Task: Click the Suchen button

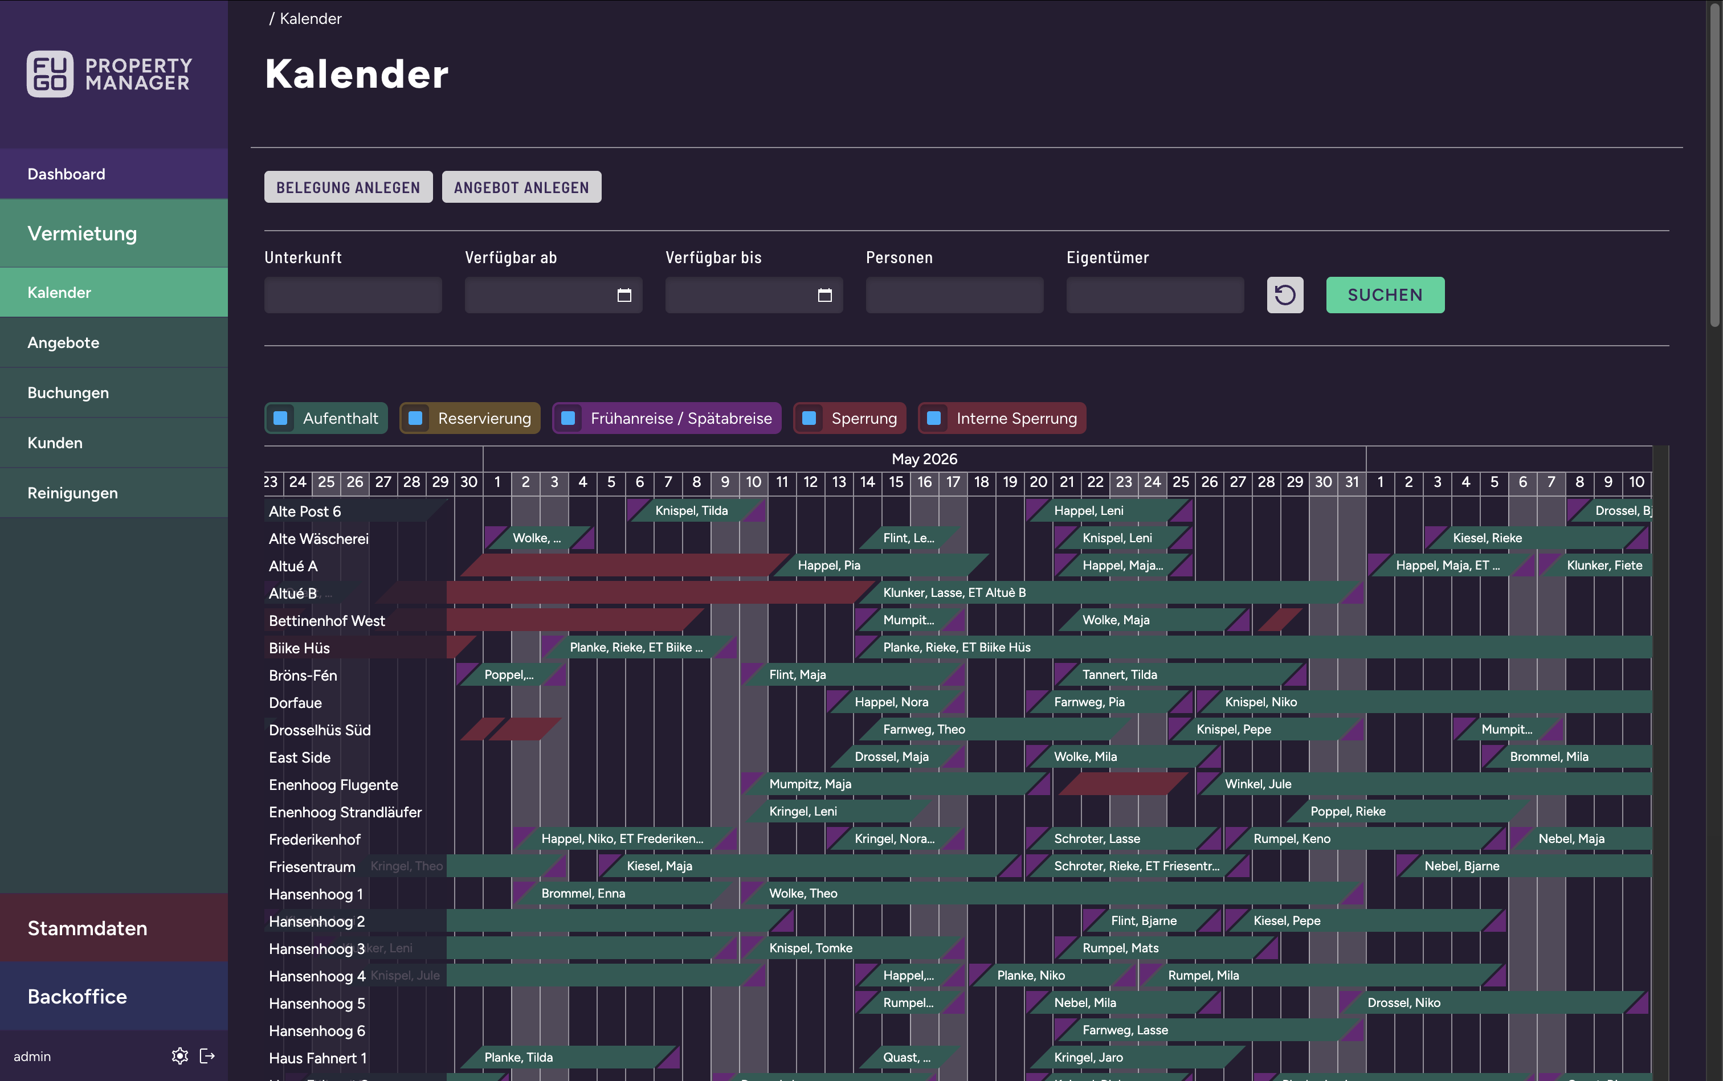Action: [1385, 294]
